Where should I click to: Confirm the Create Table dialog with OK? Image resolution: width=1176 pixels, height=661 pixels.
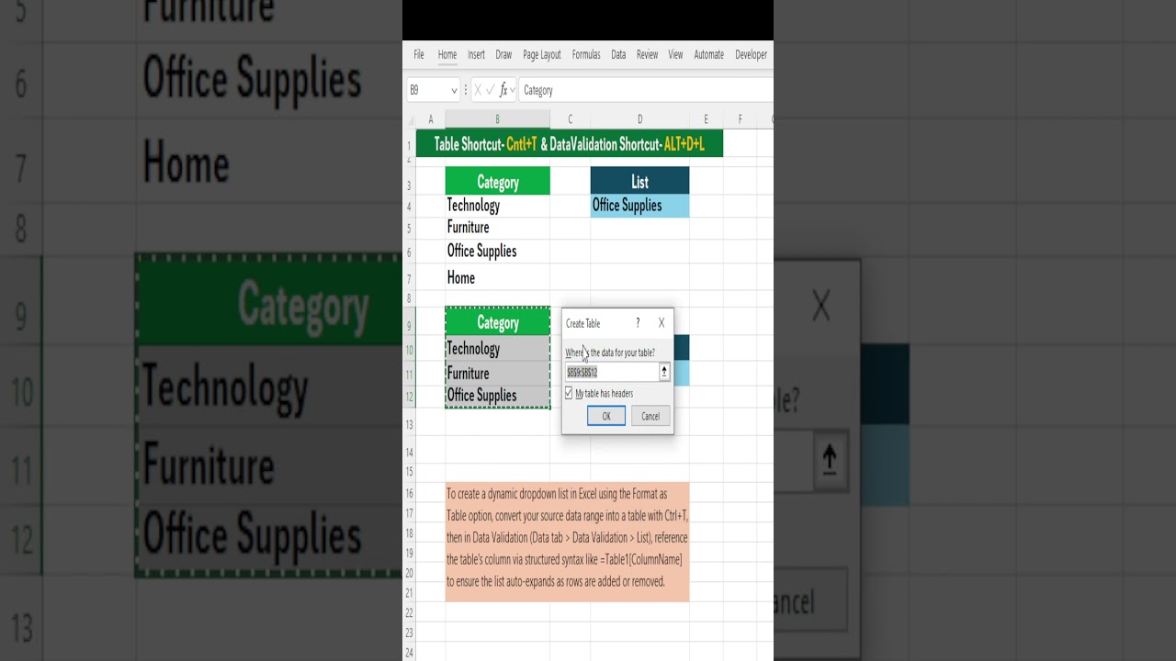click(x=606, y=416)
